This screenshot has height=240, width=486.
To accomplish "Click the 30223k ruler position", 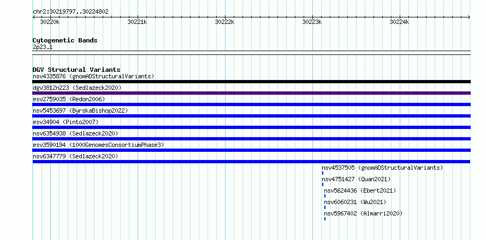I will 312,22.
